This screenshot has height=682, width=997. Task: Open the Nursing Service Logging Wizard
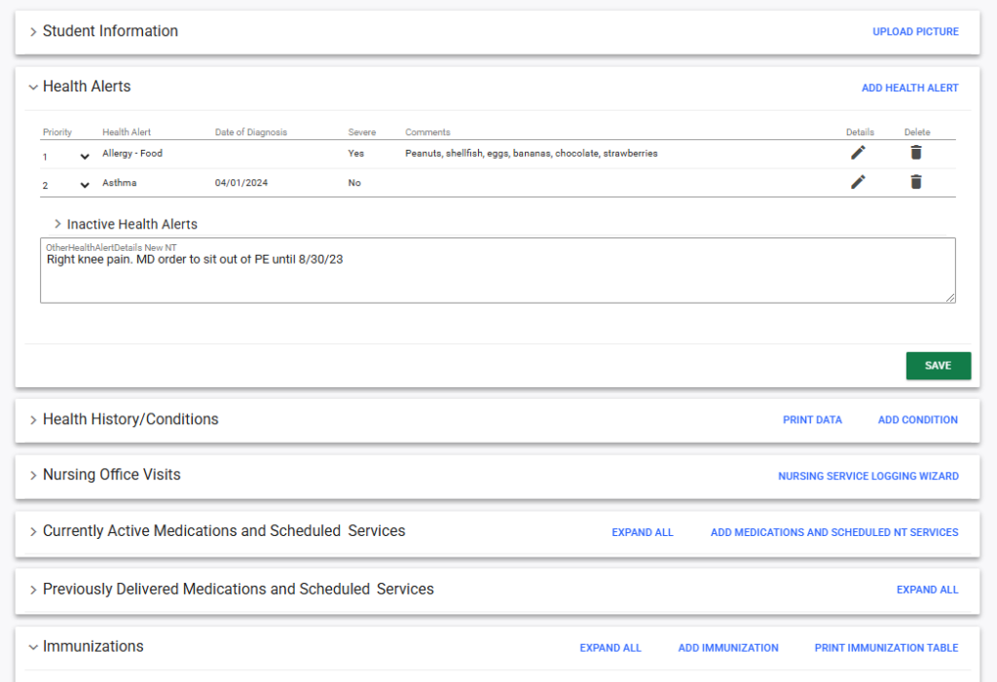(x=868, y=477)
